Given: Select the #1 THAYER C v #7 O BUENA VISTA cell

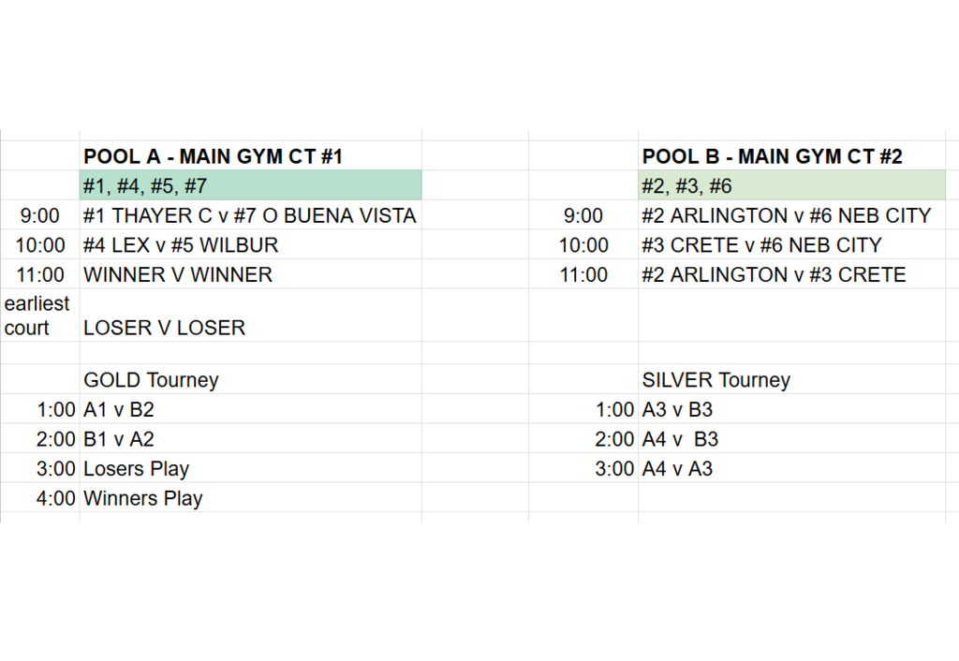Looking at the screenshot, I should click(x=249, y=215).
